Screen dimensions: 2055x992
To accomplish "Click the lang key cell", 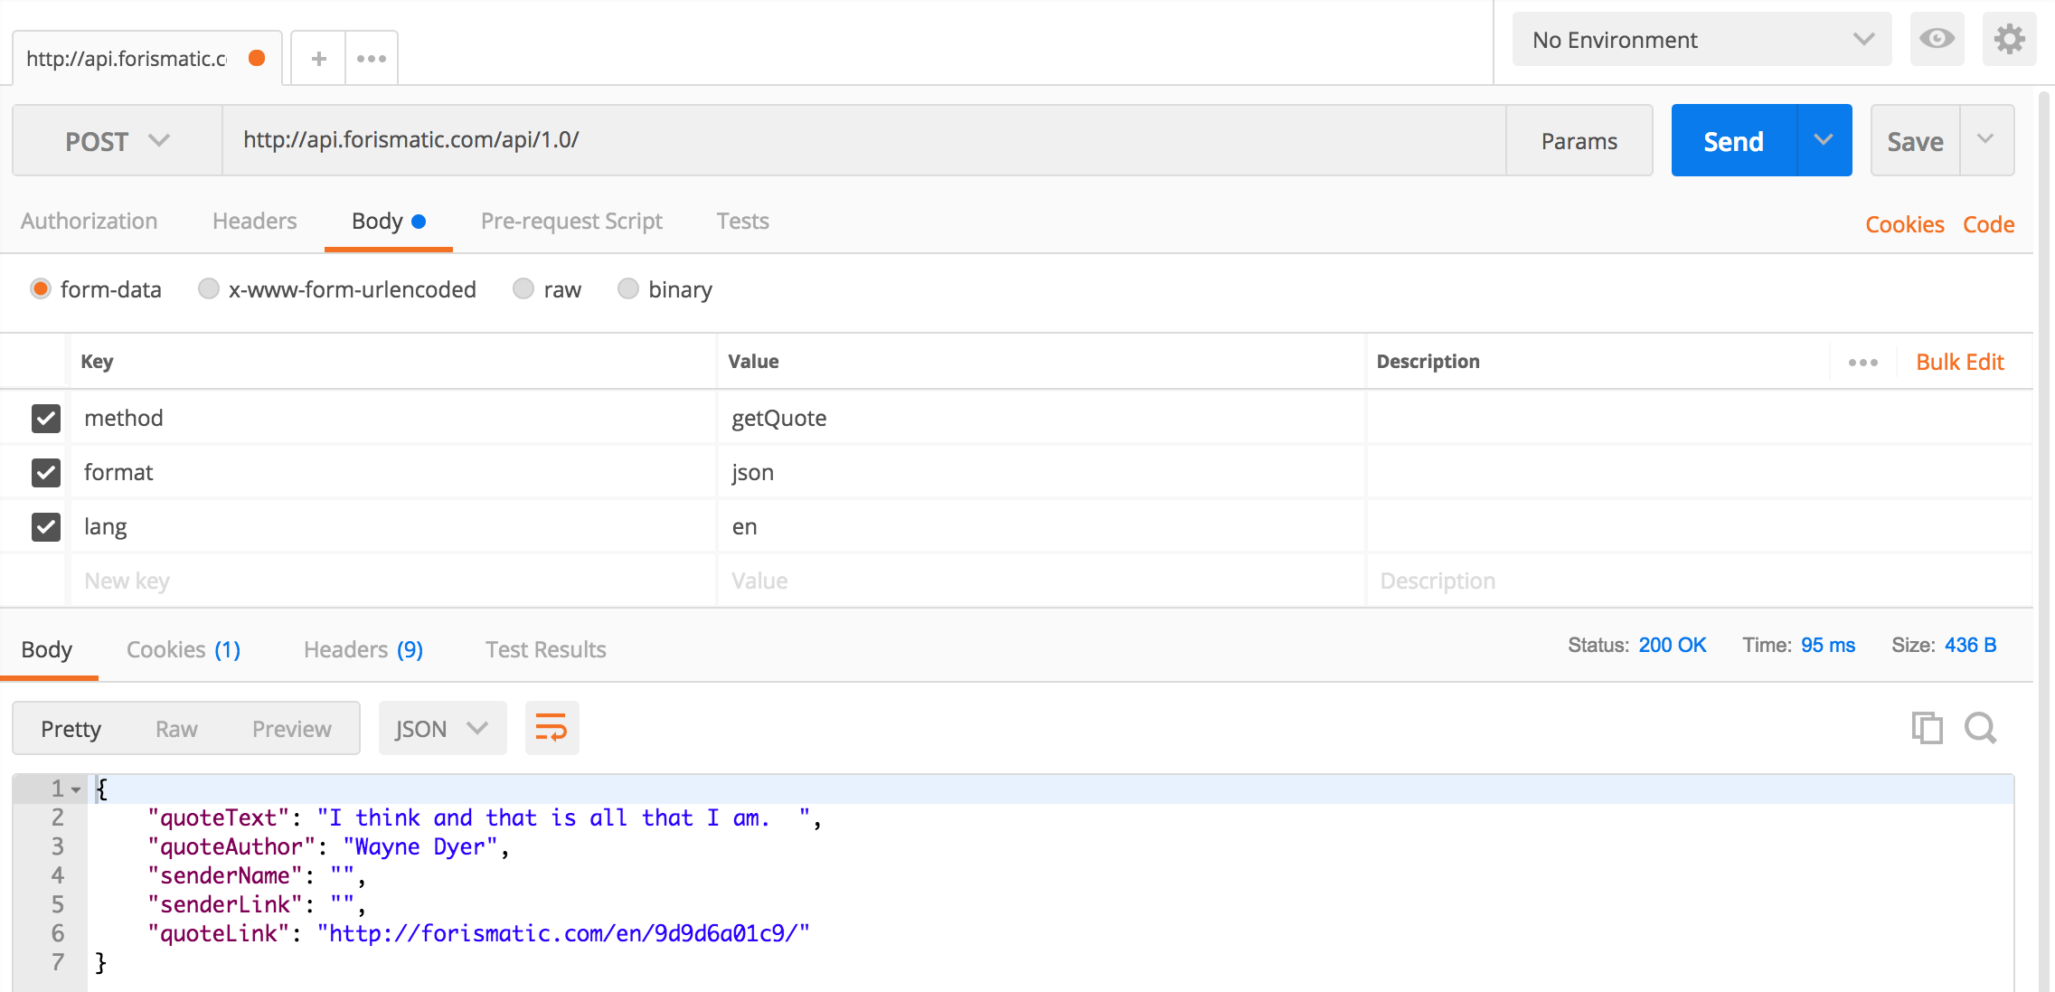I will (x=393, y=527).
